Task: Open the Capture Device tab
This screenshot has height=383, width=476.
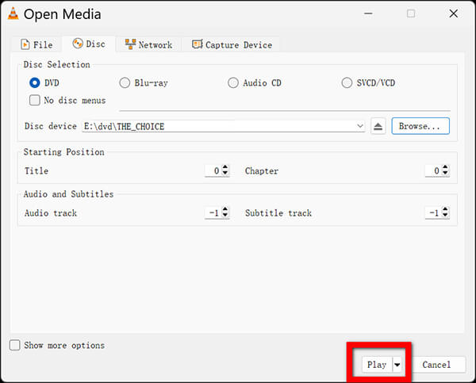Action: click(x=232, y=44)
